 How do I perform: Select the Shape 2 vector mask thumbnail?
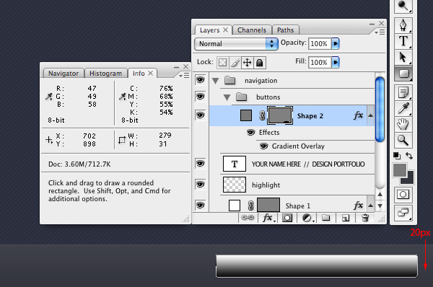click(x=280, y=115)
